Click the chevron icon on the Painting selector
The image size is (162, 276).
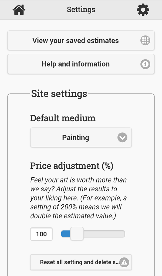[122, 137]
